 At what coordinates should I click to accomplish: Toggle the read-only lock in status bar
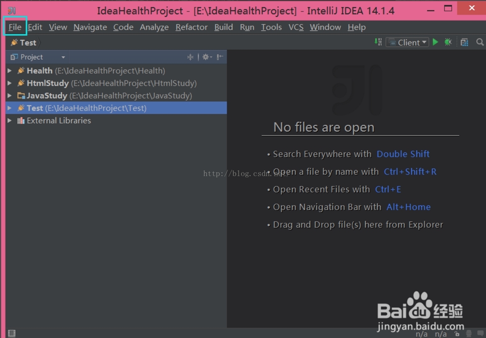pos(457,334)
